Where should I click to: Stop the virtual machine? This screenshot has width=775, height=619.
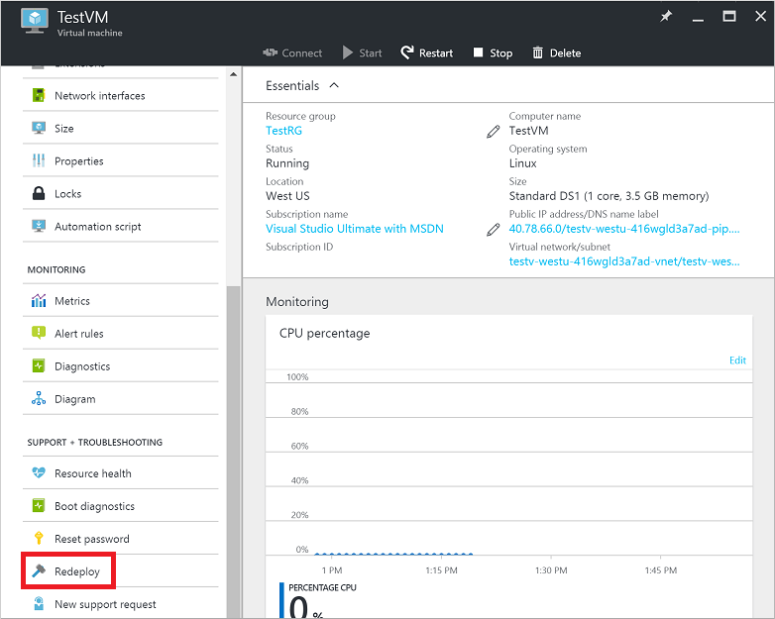click(493, 53)
